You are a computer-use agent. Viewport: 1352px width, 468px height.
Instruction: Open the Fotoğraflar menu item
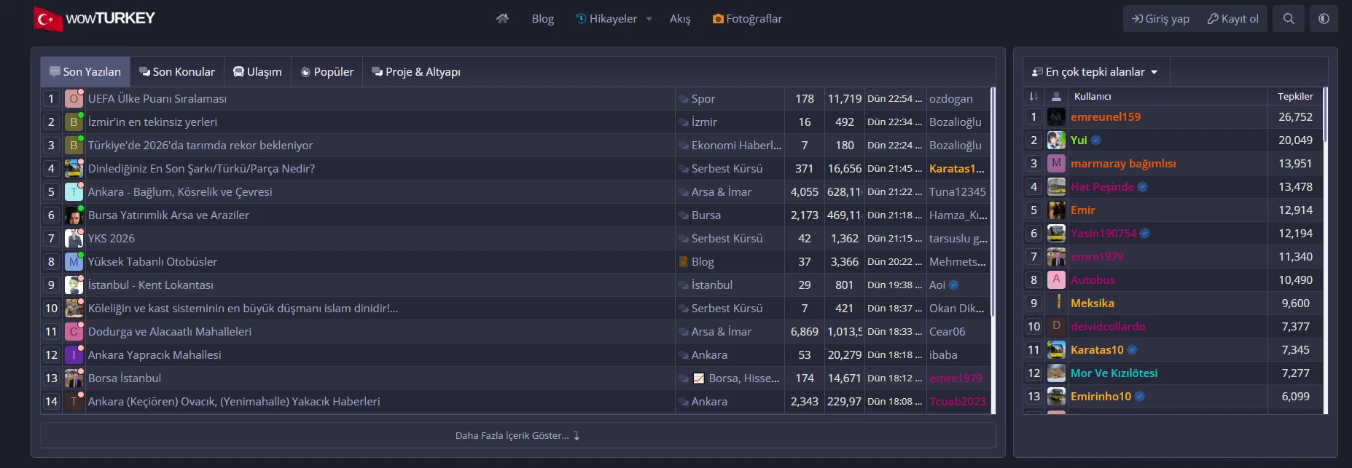(747, 19)
